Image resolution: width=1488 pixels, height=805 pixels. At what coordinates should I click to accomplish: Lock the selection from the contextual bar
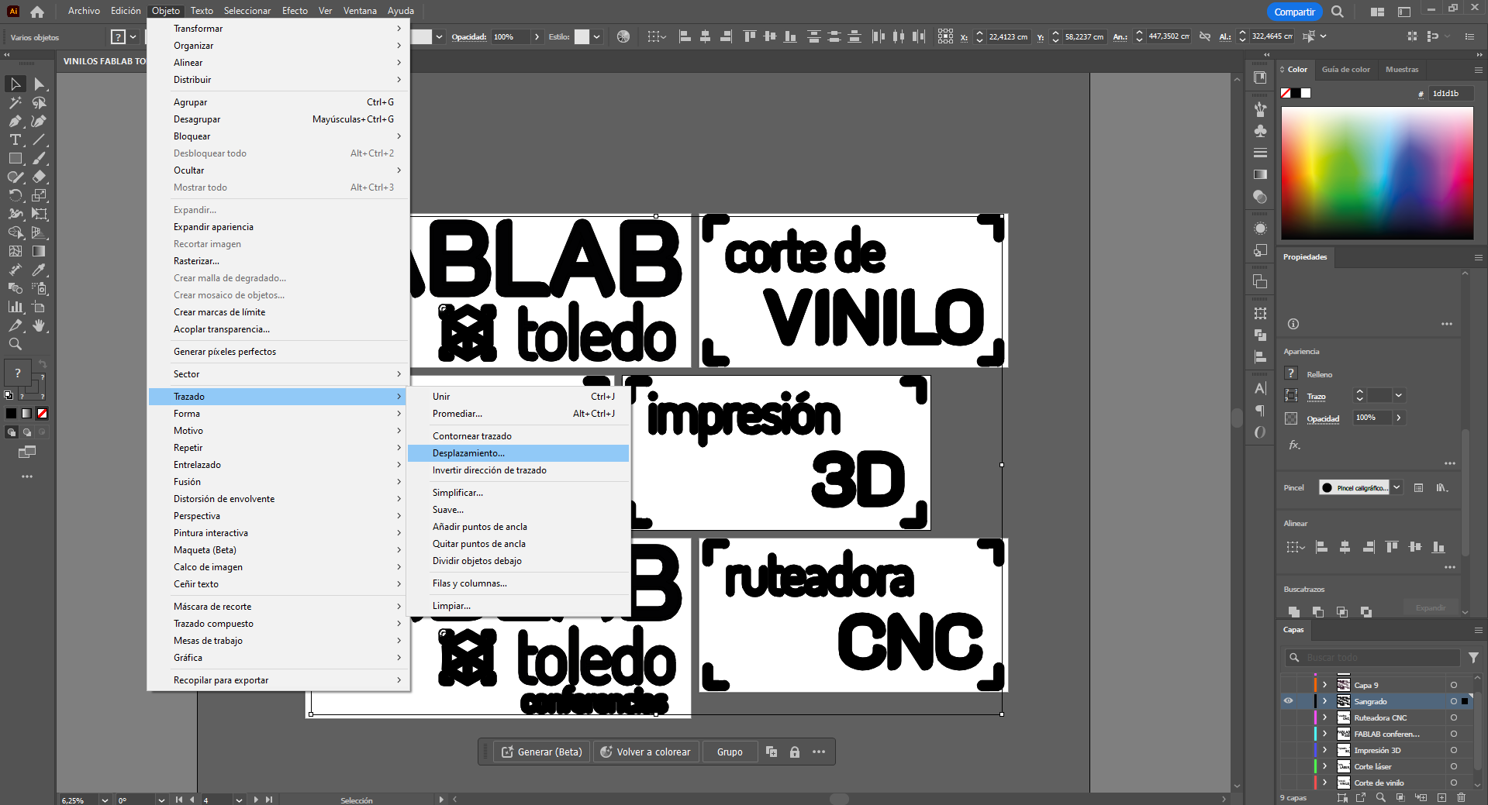795,752
